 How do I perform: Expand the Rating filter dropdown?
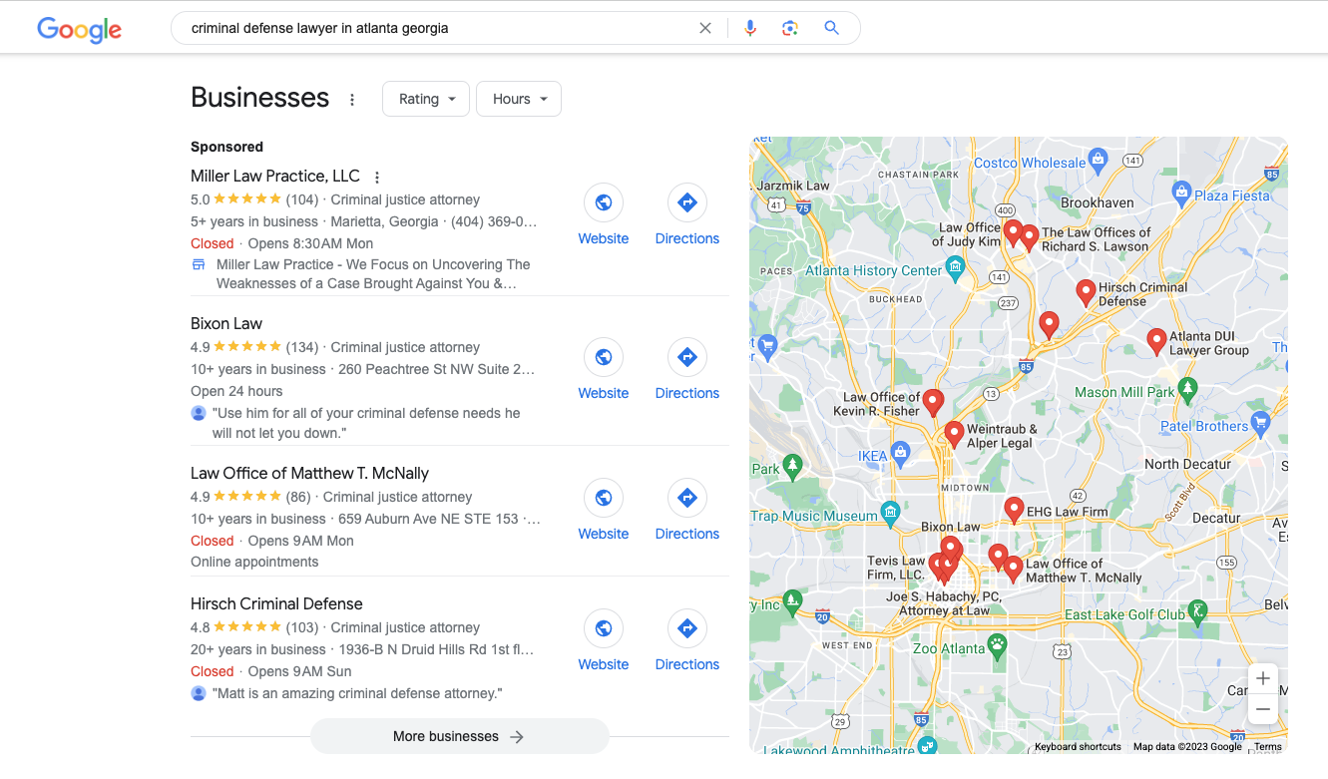(426, 99)
